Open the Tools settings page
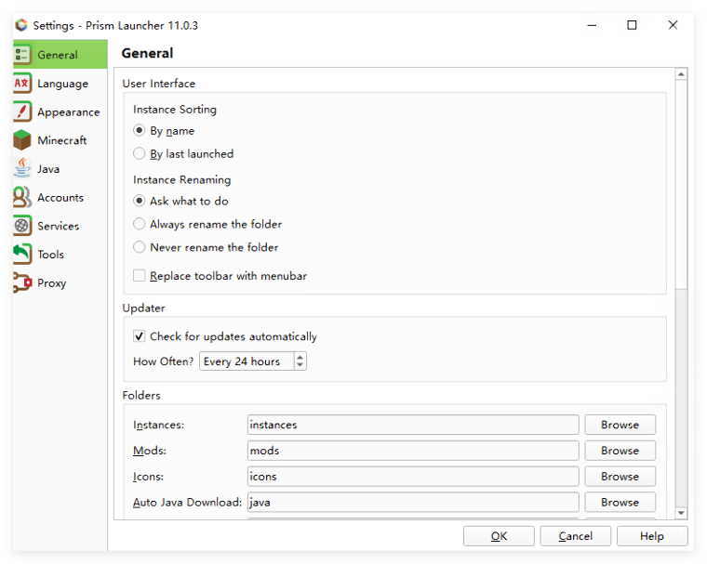This screenshot has height=564, width=707. coord(60,254)
